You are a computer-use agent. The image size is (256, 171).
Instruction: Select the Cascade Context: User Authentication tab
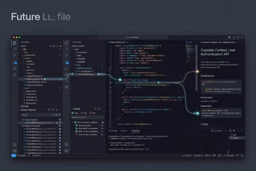point(219,42)
